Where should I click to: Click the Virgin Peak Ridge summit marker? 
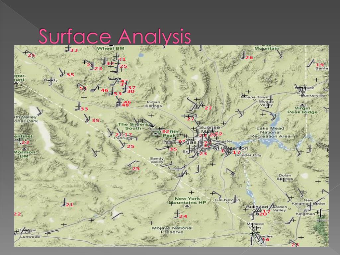[302, 105]
